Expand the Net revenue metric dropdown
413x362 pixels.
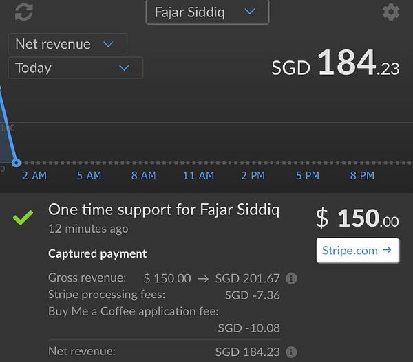67,44
